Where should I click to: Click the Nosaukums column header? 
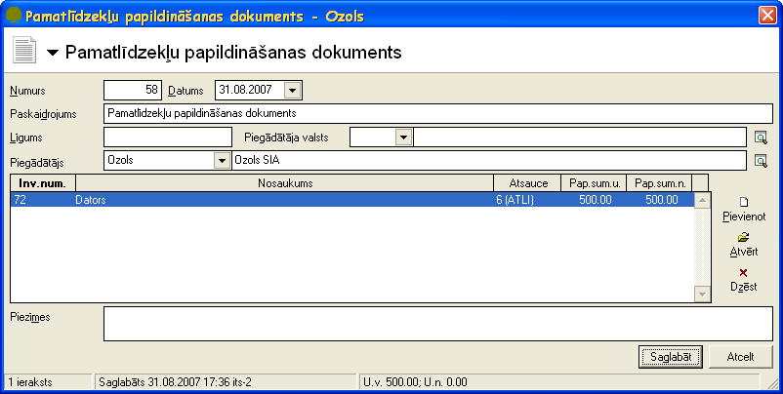pyautogui.click(x=285, y=183)
